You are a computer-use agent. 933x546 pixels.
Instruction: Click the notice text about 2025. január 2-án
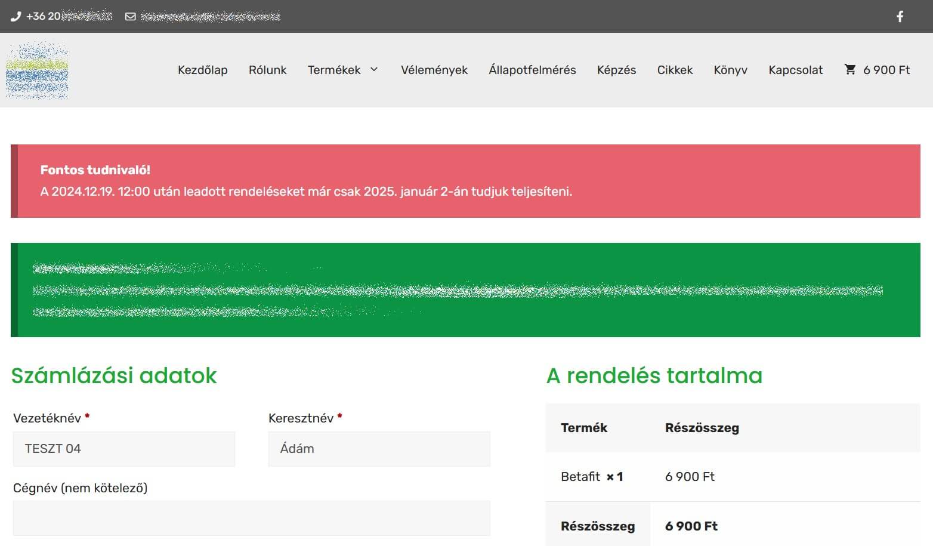[306, 192]
